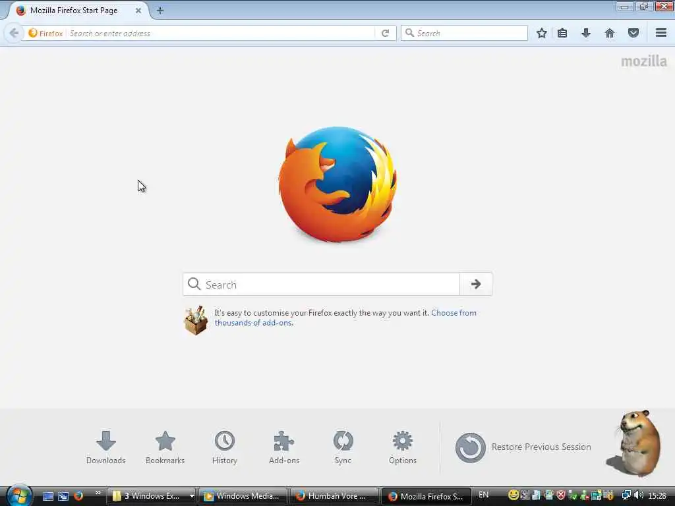Click the network connection tray icon
Viewport: 675px width, 506px height.
point(626,495)
